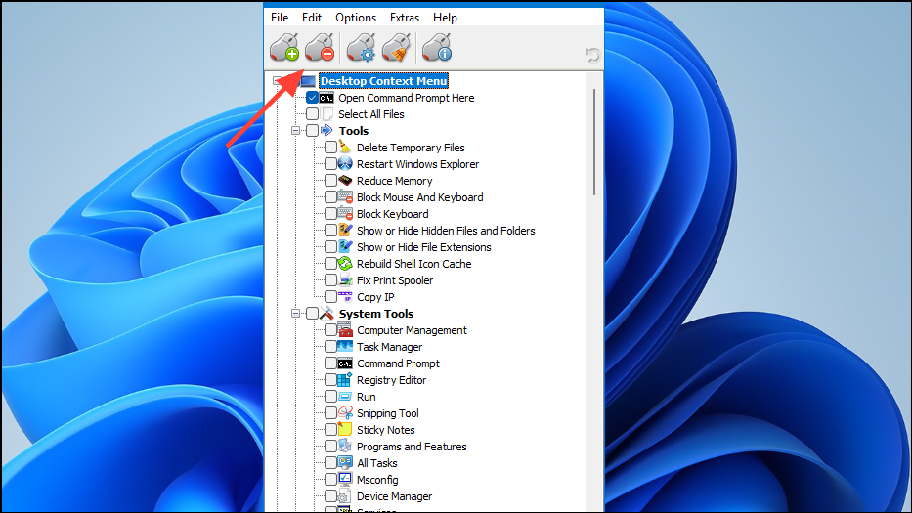Click the mouse with gear settings icon
This screenshot has height=513, width=912.
click(x=362, y=47)
